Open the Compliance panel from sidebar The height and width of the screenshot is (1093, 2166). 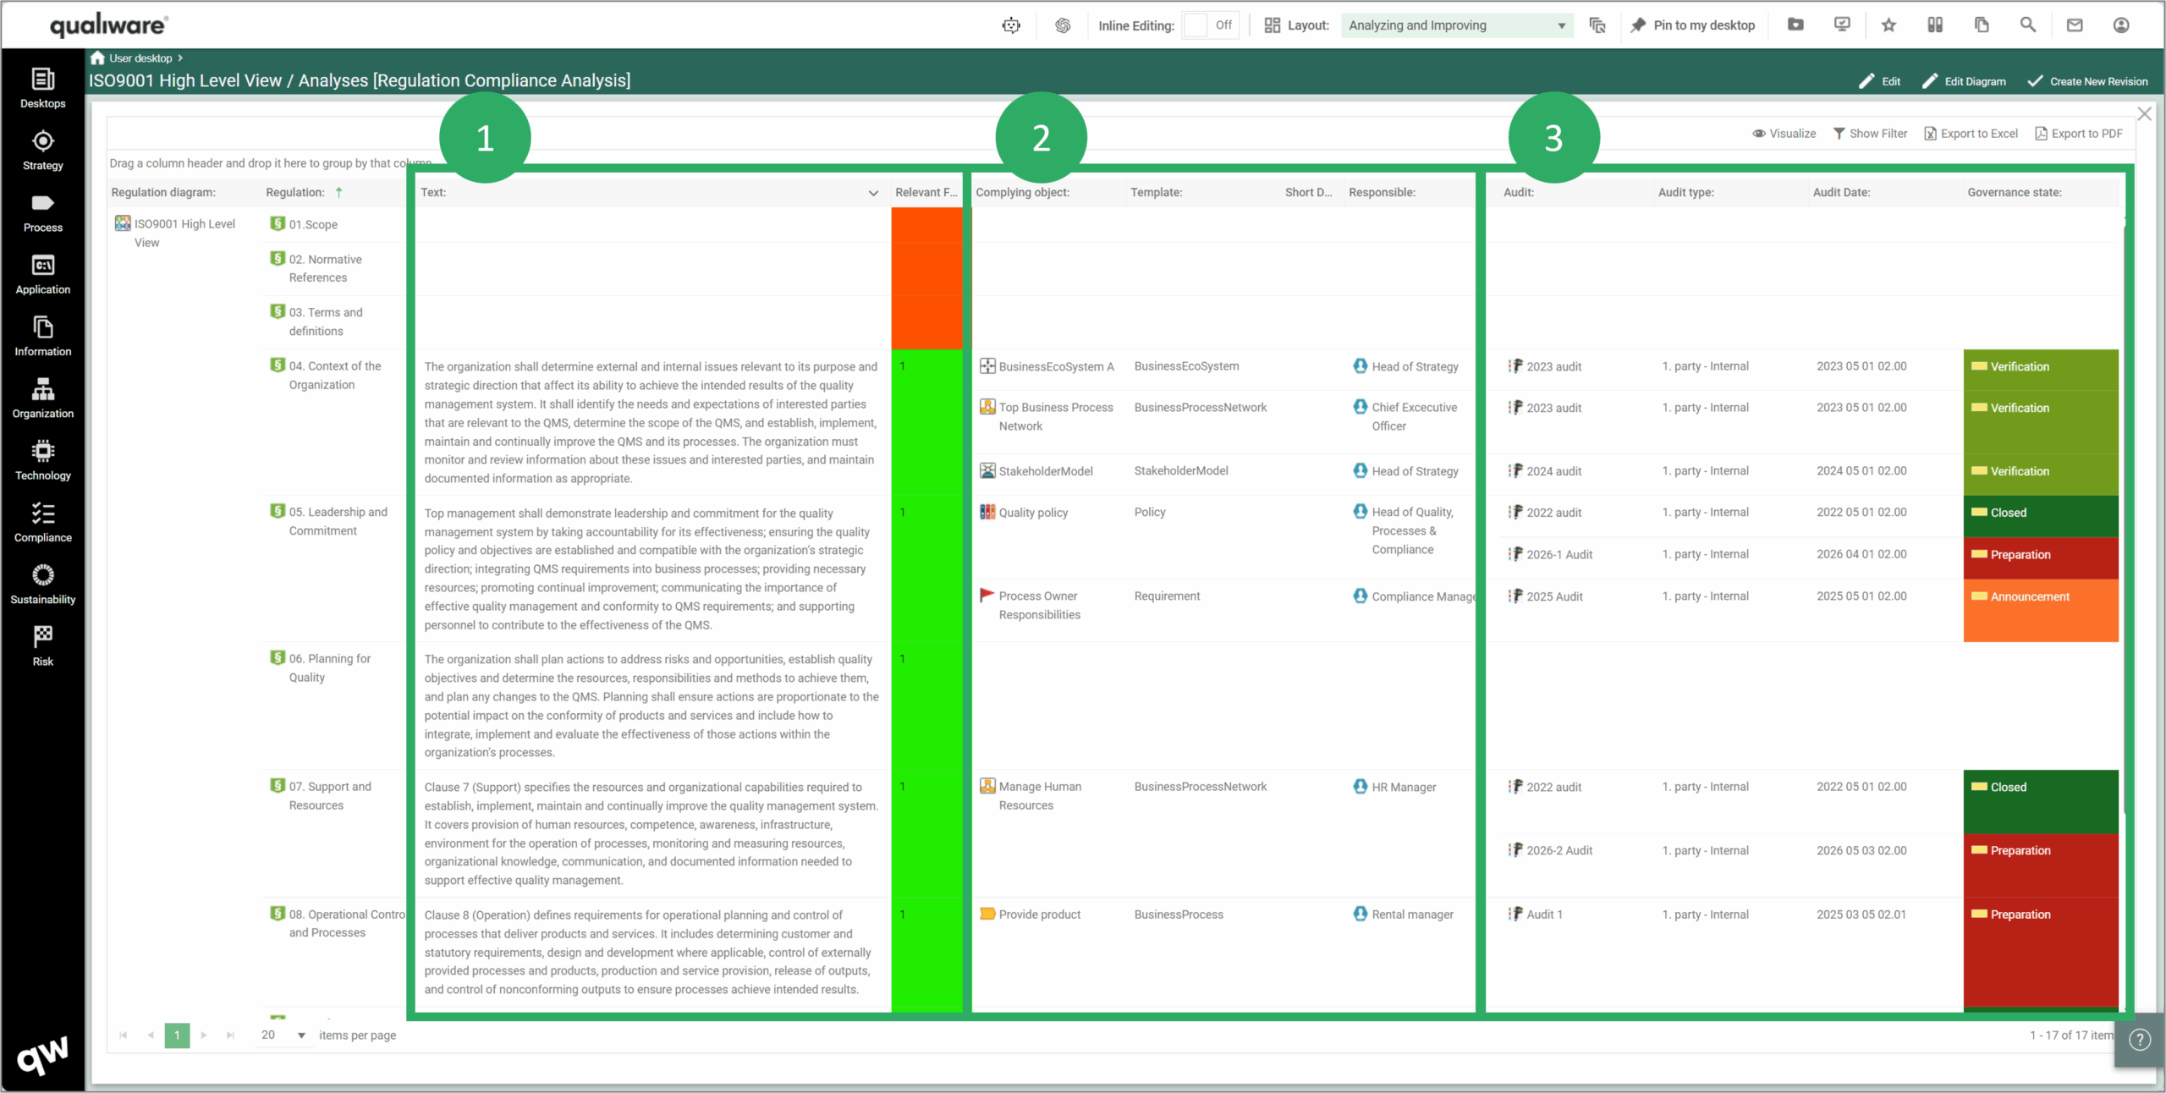click(42, 522)
